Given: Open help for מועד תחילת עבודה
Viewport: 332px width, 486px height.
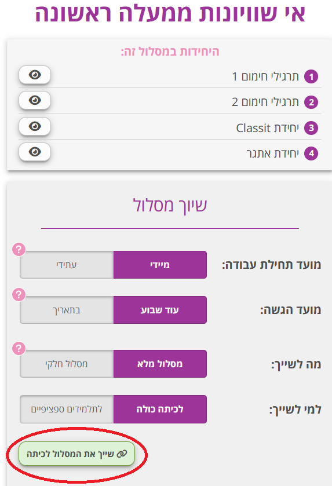Looking at the screenshot, I should click(x=19, y=249).
